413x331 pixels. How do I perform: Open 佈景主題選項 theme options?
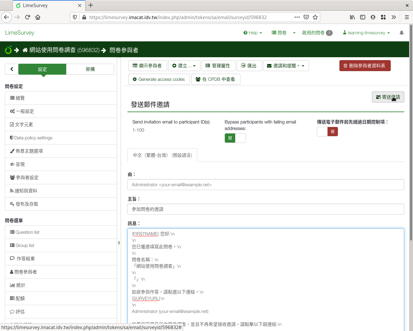click(61, 151)
